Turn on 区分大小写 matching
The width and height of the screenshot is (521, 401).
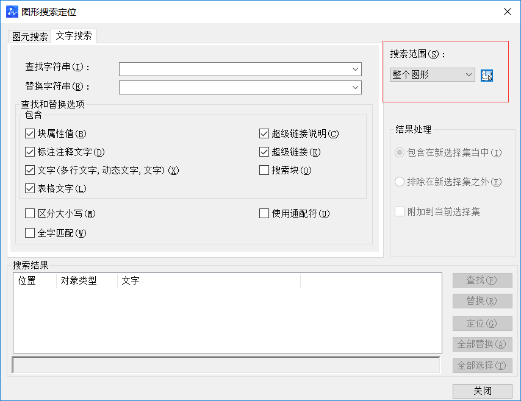tap(29, 213)
